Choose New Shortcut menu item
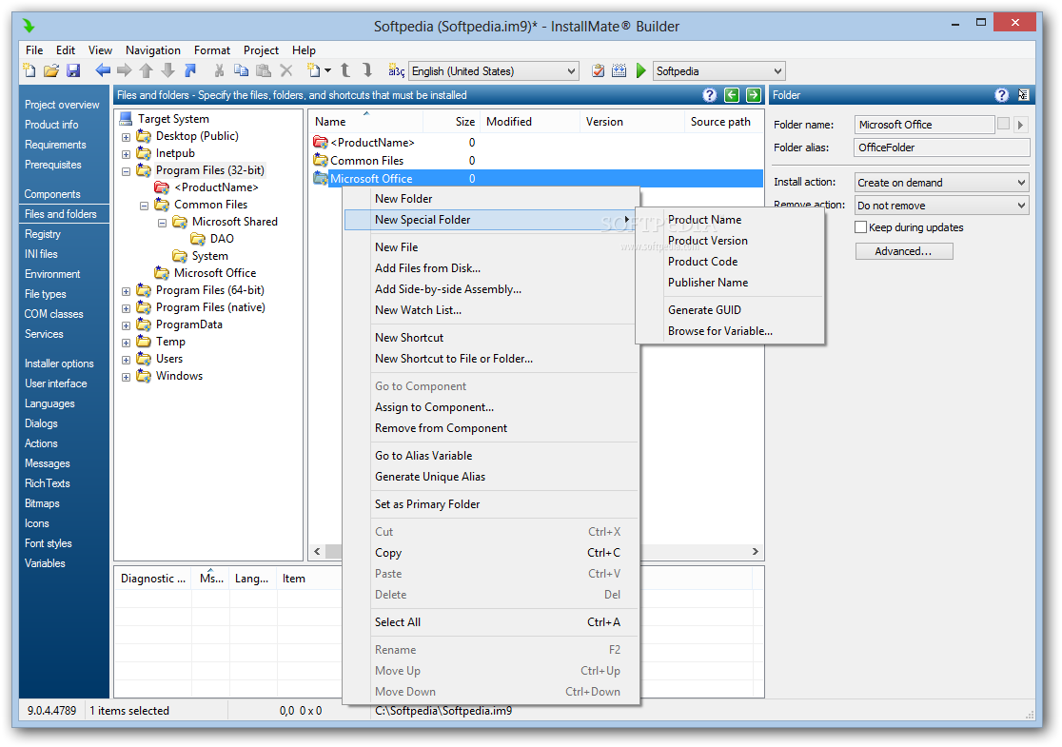Screen dimensions: 1062x747 pyautogui.click(x=492, y=337)
